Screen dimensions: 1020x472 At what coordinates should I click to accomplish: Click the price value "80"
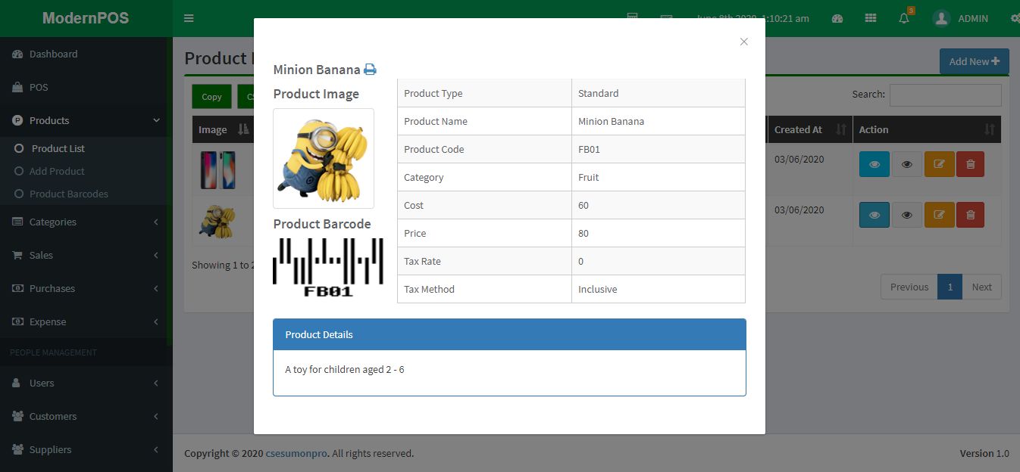coord(584,234)
